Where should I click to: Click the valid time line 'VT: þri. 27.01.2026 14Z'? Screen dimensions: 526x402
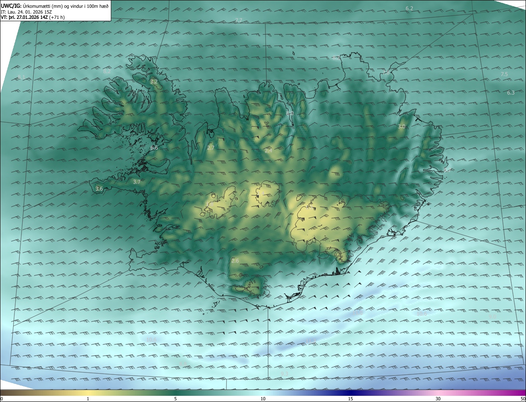(x=24, y=17)
